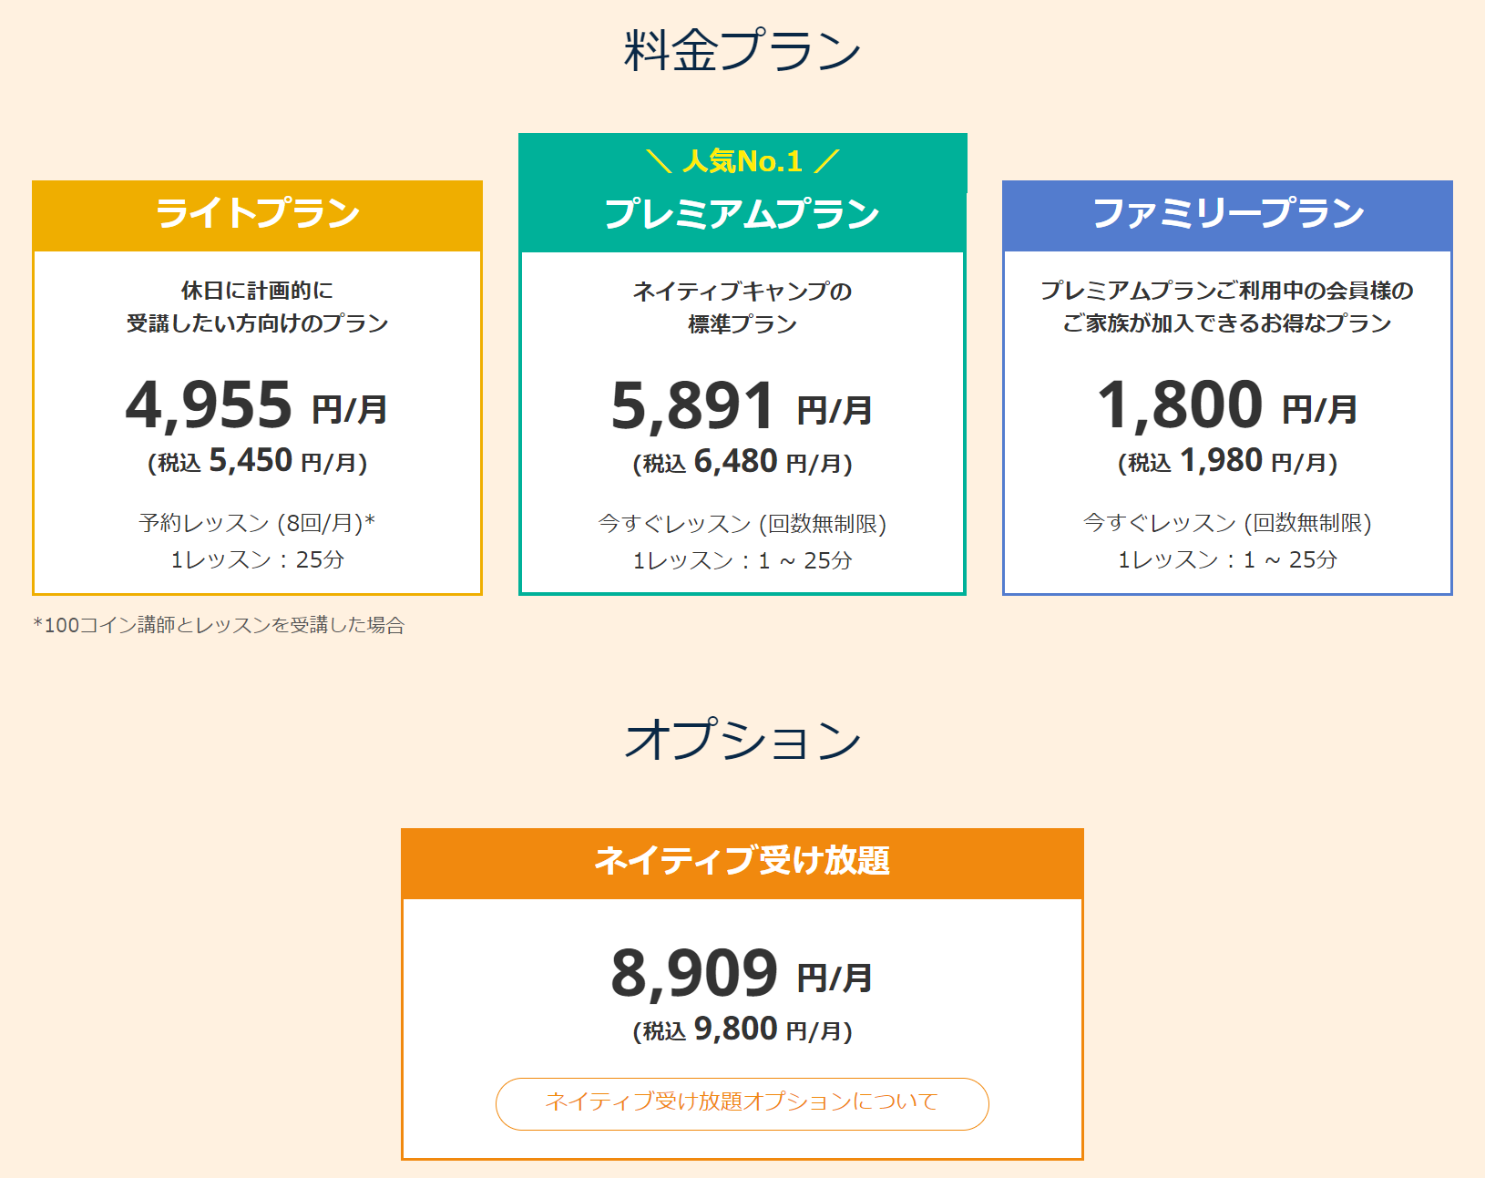Click the 人気No.1 badge

tap(742, 161)
